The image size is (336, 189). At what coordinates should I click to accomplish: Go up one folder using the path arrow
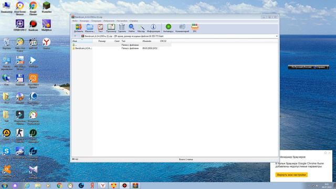(x=75, y=36)
